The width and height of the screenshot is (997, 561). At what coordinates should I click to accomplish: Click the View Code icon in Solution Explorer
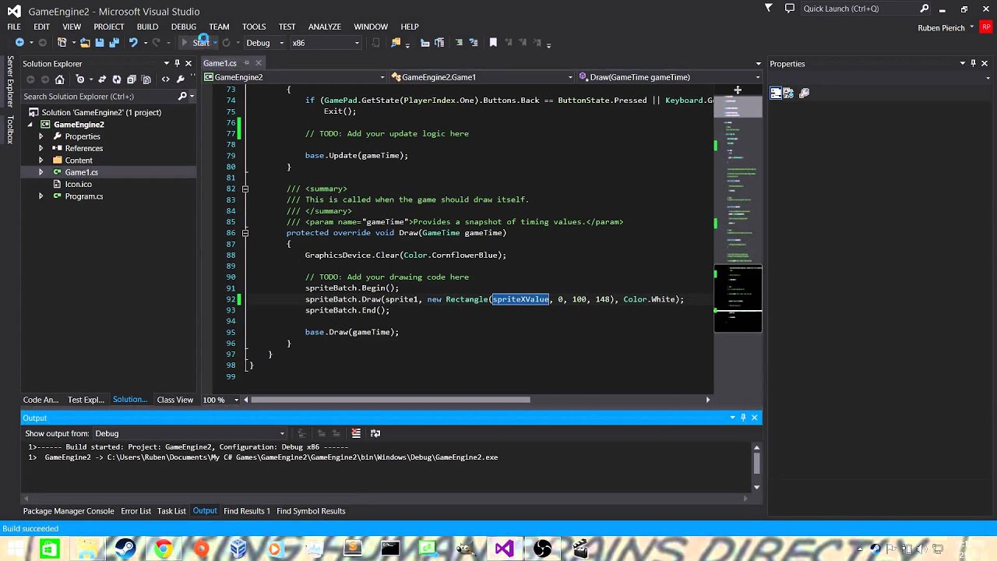point(165,79)
